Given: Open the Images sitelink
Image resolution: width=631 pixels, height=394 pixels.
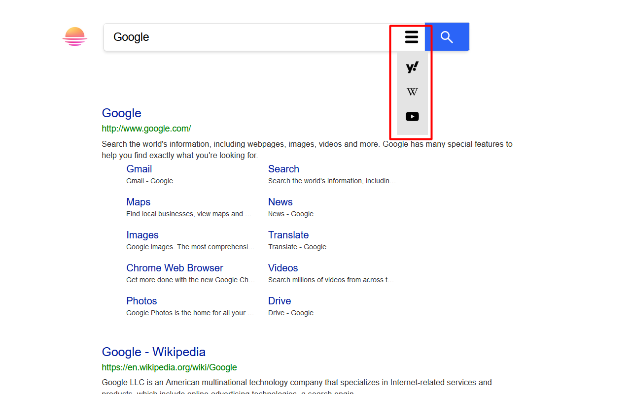Looking at the screenshot, I should 142,235.
